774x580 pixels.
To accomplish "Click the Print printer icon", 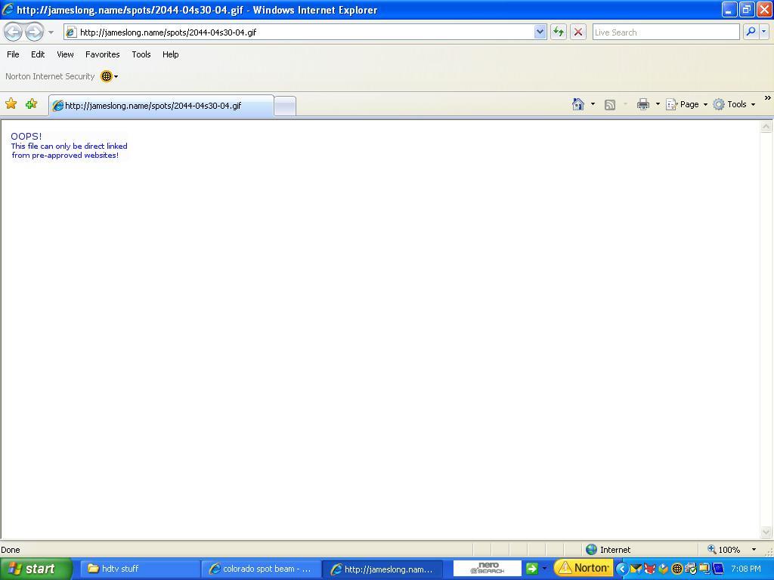I will tap(642, 104).
